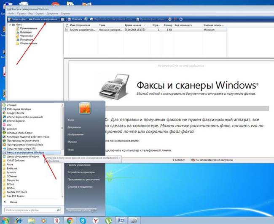Sort by Тема column header
The width and height of the screenshot is (274, 224).
(x=111, y=25)
